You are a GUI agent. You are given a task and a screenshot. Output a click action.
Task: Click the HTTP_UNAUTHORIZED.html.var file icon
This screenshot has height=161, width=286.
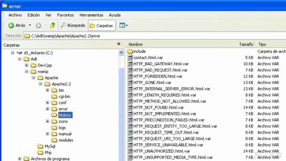[130, 151]
